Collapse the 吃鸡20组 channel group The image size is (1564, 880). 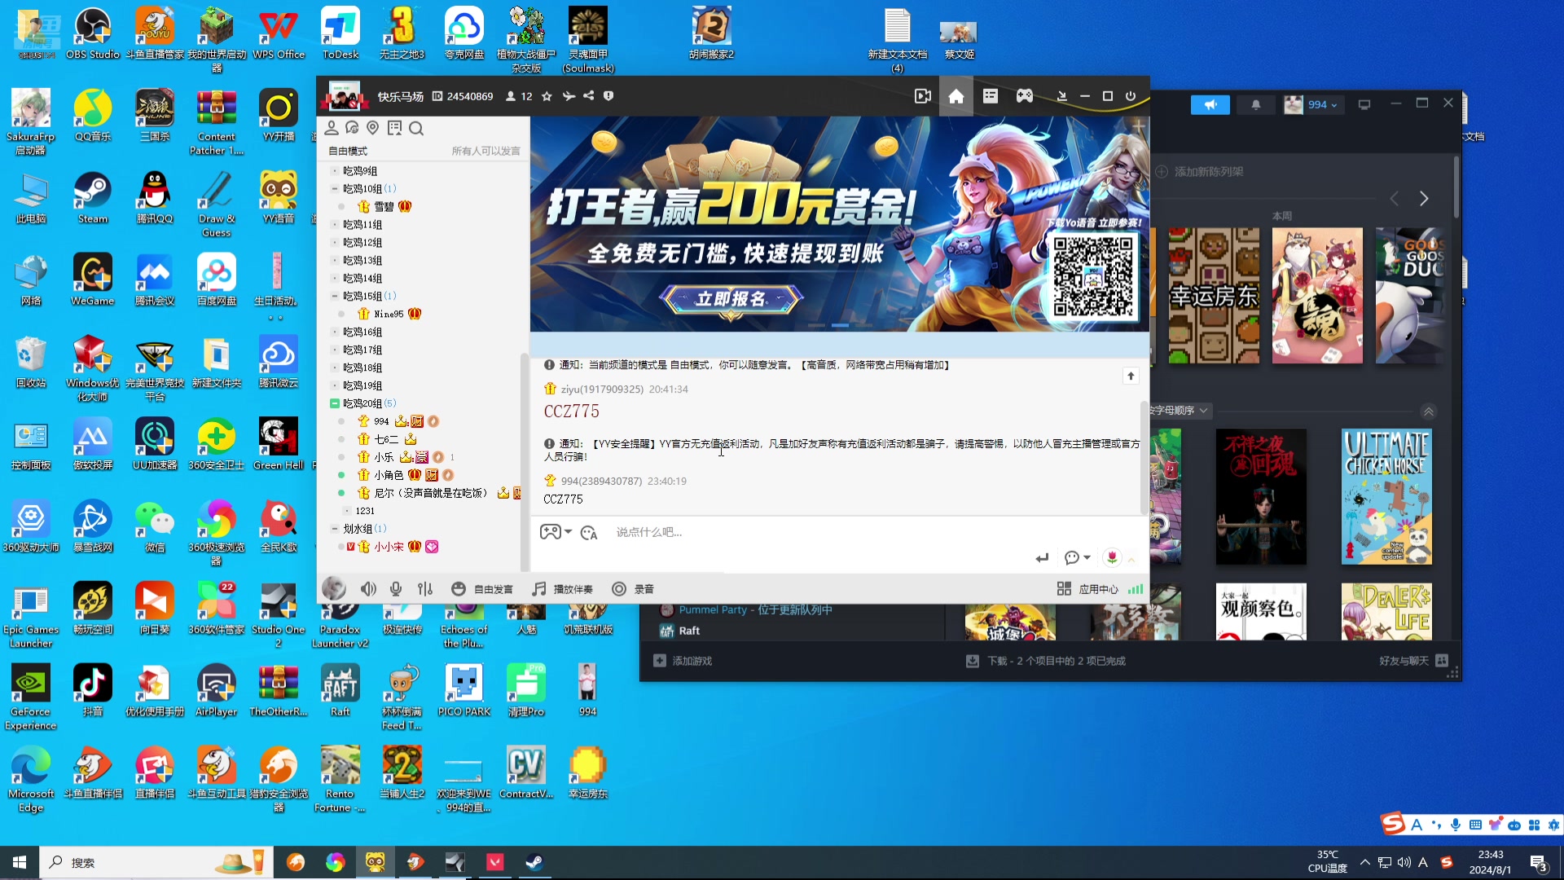coord(334,403)
